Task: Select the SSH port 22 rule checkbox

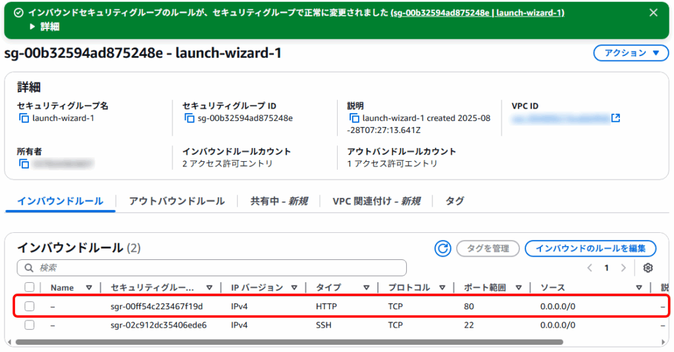Action: [x=30, y=325]
